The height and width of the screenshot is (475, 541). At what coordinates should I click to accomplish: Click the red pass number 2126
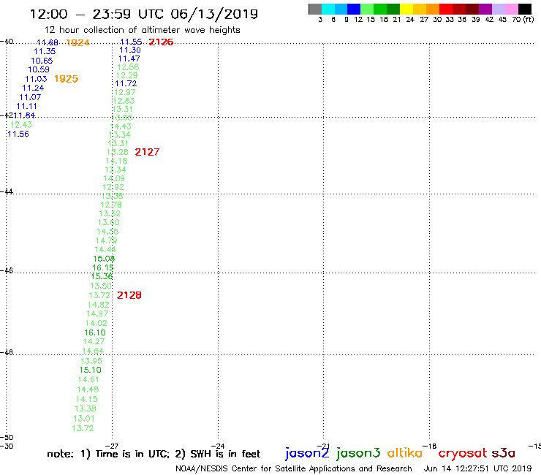tap(161, 42)
